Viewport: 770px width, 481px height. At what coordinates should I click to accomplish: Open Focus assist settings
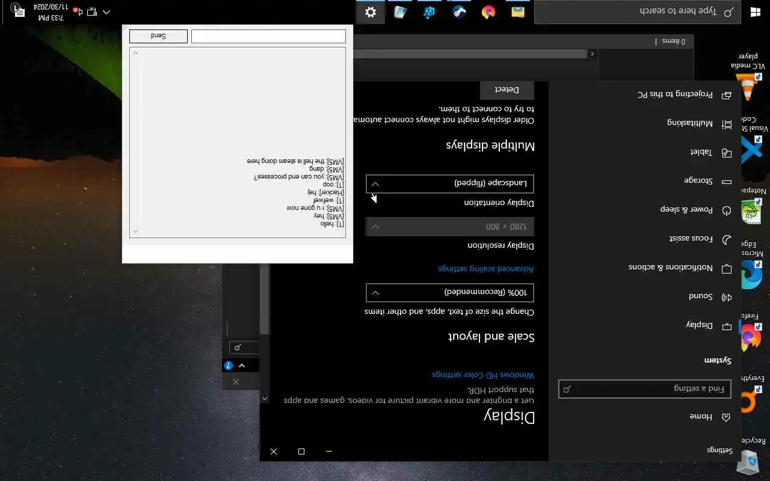tap(644, 239)
